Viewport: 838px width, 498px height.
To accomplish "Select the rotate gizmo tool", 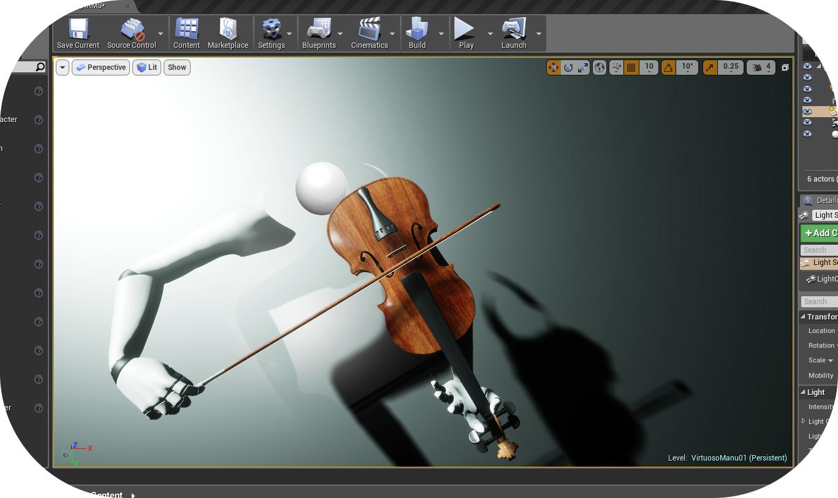I will click(568, 67).
